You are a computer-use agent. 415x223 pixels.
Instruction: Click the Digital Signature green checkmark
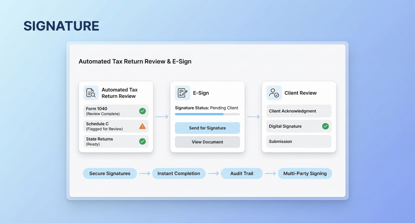[325, 126]
